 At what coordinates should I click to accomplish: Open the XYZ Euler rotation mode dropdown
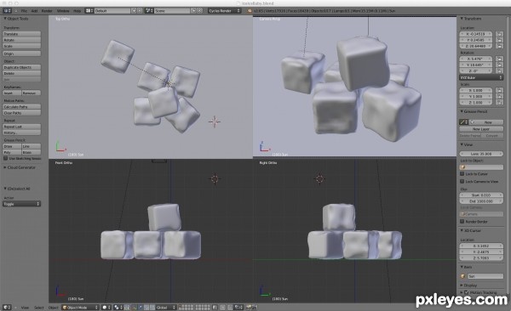pyautogui.click(x=481, y=78)
